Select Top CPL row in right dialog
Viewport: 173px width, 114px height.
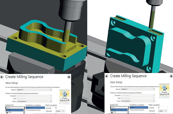[x=119, y=110]
